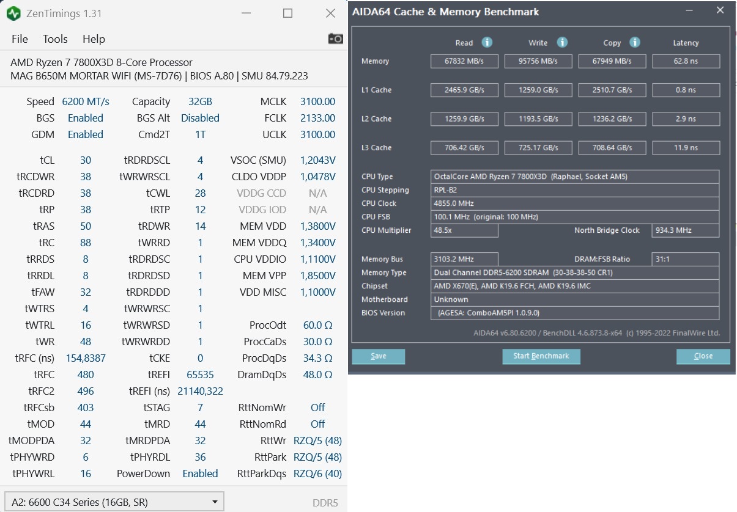Viewport: 737px width, 512px height.
Task: Click the Memory Copy value 67949 MB/s
Action: tap(612, 61)
